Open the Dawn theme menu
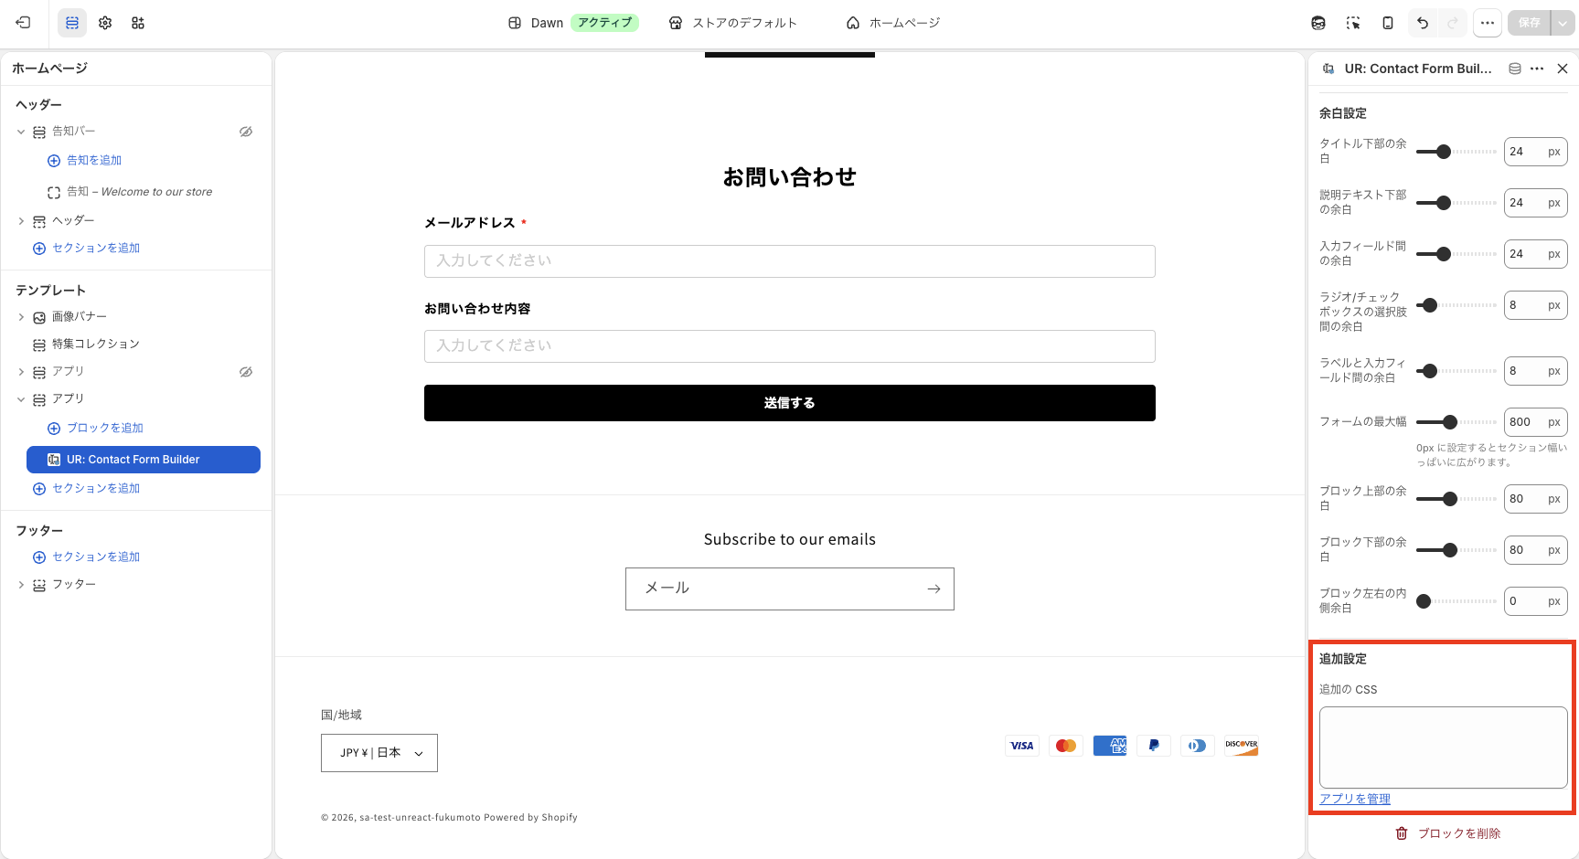This screenshot has width=1579, height=859. point(572,23)
